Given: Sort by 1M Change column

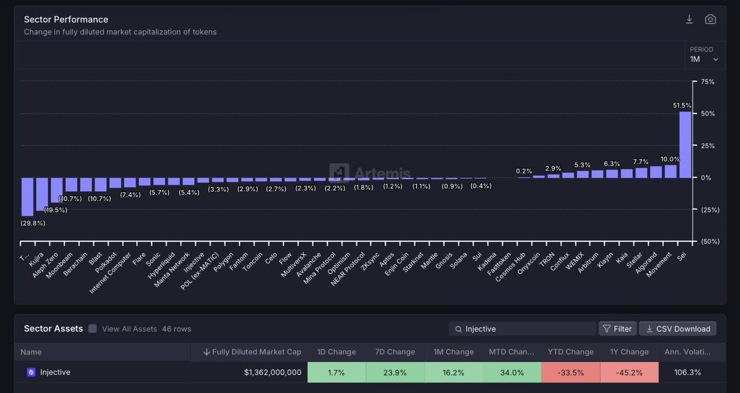Looking at the screenshot, I should point(453,352).
